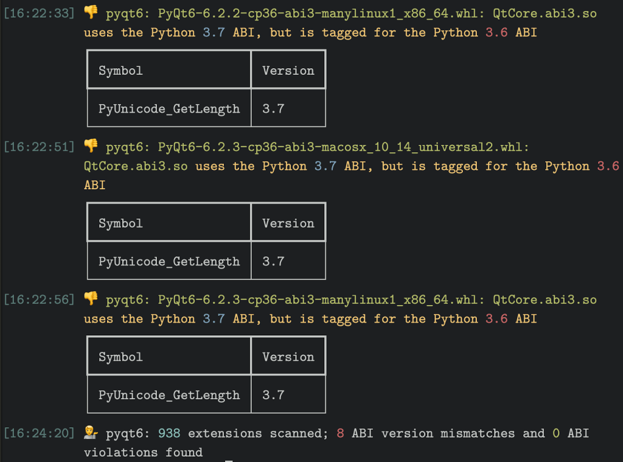The image size is (623, 462).
Task: Click the thumbs-down emoji at 16:22:33
Action: (91, 12)
